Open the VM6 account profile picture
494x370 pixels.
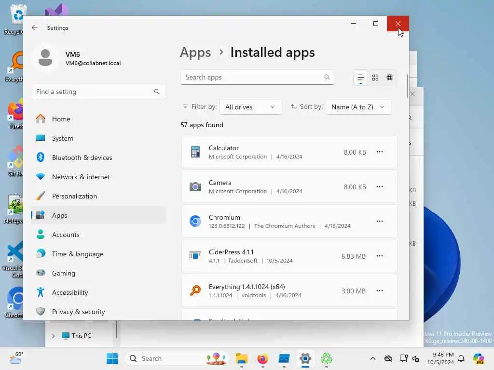pos(45,58)
